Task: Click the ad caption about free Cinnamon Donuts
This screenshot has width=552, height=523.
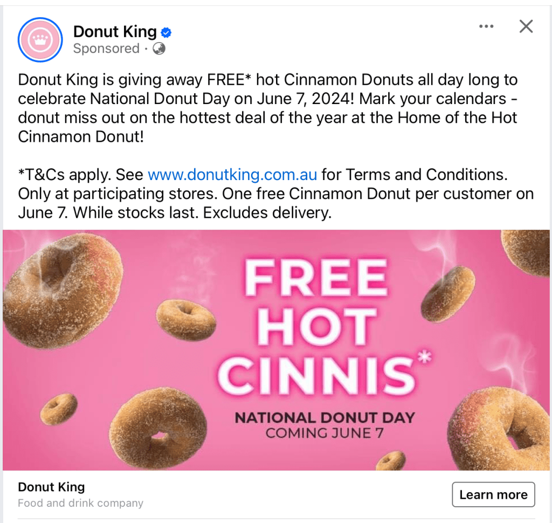Action: point(268,108)
